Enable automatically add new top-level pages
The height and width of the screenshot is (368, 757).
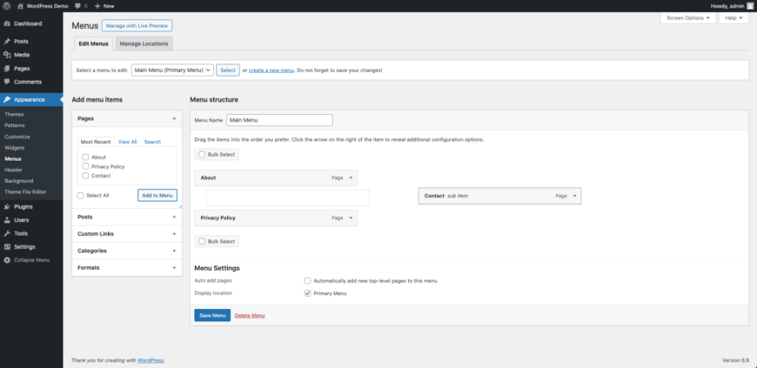[x=308, y=280]
